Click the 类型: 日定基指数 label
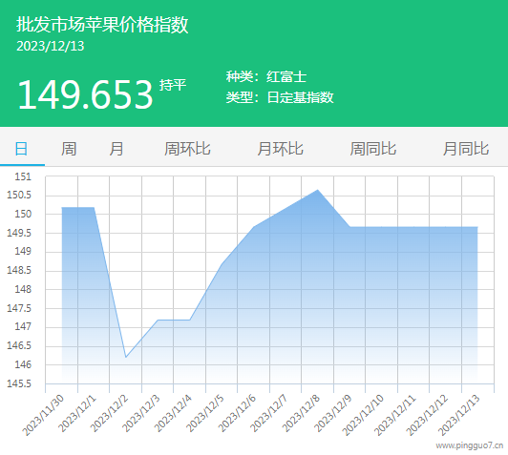The height and width of the screenshot is (455, 508). click(x=280, y=97)
